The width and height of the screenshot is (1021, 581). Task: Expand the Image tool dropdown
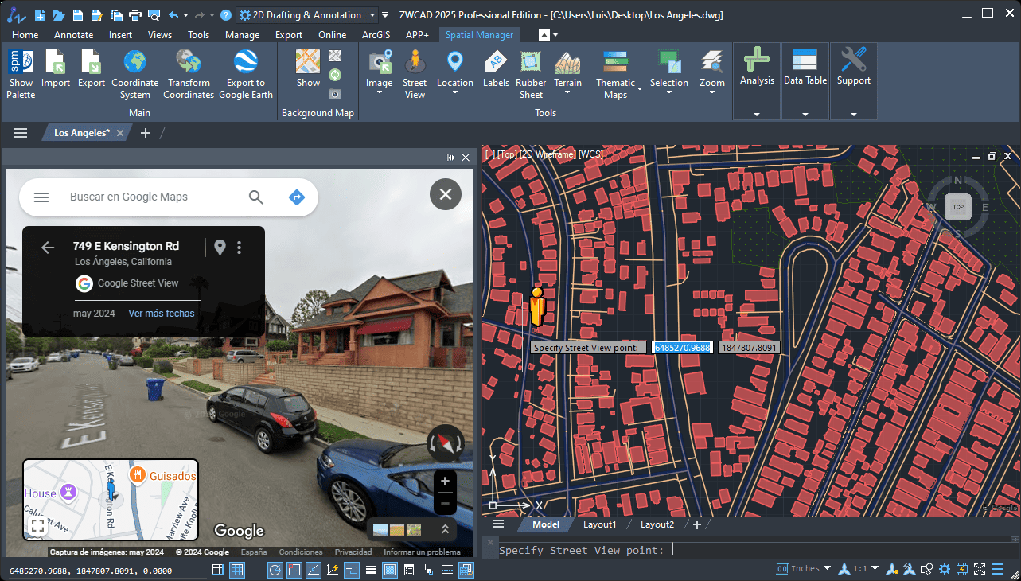380,93
